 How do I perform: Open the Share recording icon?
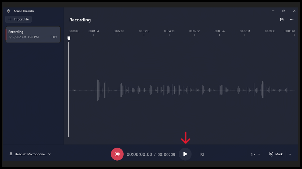coord(282,20)
